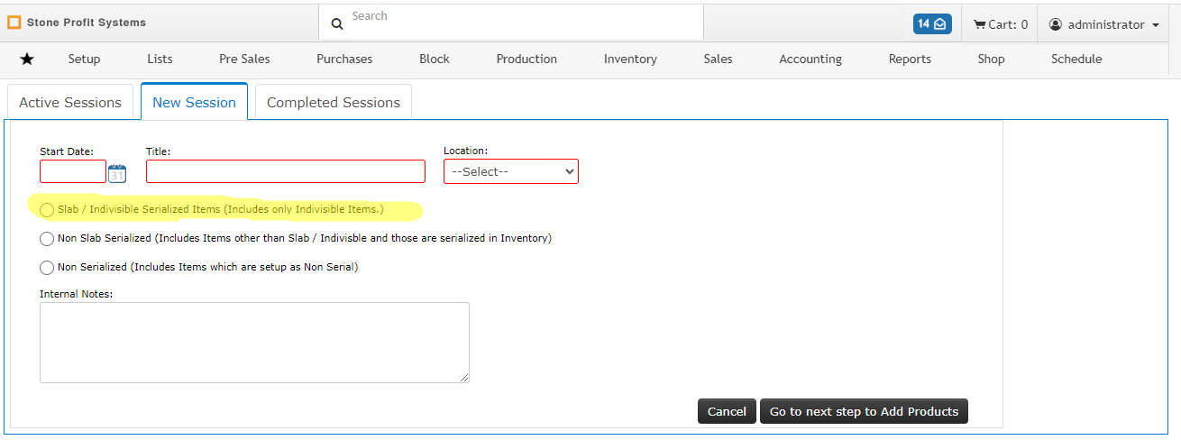Open the Schedule menu
This screenshot has height=440, width=1181.
point(1076,59)
